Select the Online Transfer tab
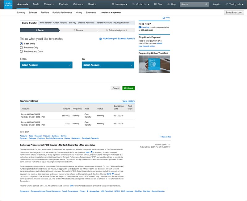 pos(29,23)
